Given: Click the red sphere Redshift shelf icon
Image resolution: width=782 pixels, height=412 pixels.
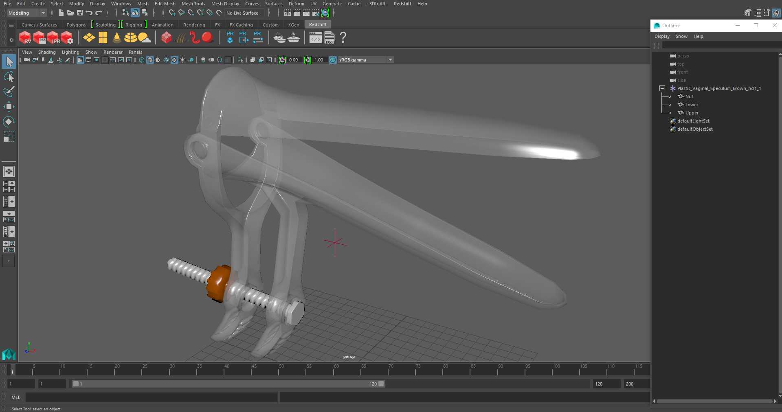Looking at the screenshot, I should coord(208,38).
